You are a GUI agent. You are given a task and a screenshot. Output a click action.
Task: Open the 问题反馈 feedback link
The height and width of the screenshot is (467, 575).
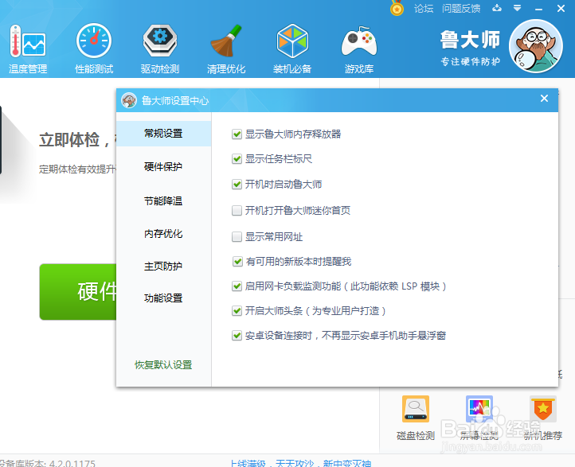coord(461,9)
